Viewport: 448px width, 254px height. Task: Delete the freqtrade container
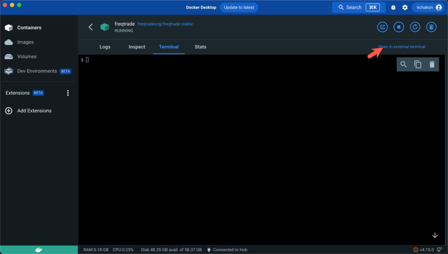tap(431, 27)
